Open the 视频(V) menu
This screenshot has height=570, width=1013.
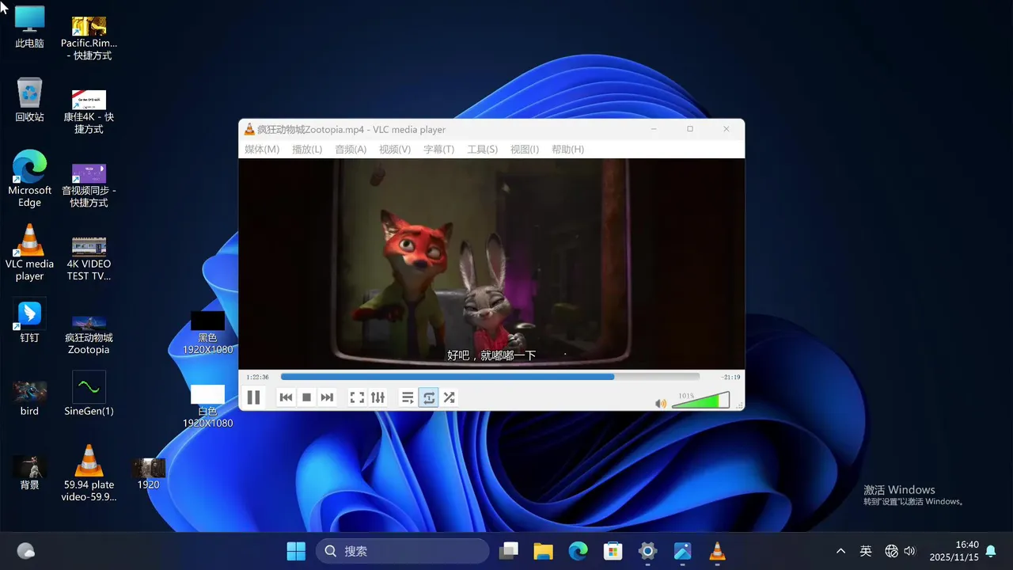[395, 150]
